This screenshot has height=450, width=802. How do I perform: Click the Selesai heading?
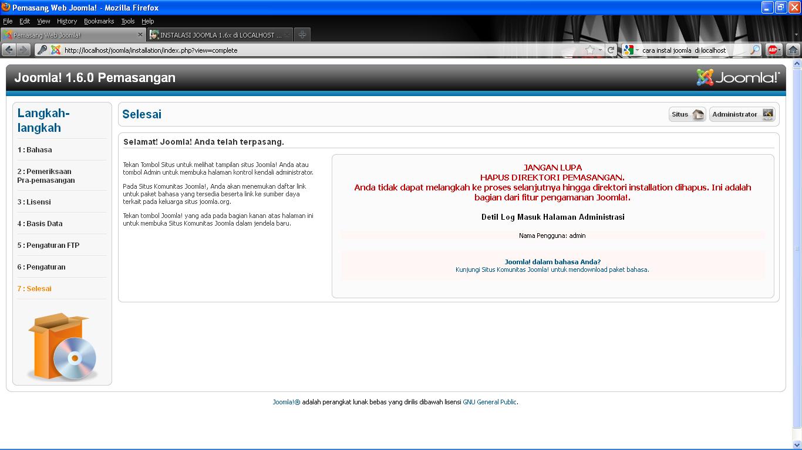pos(141,114)
